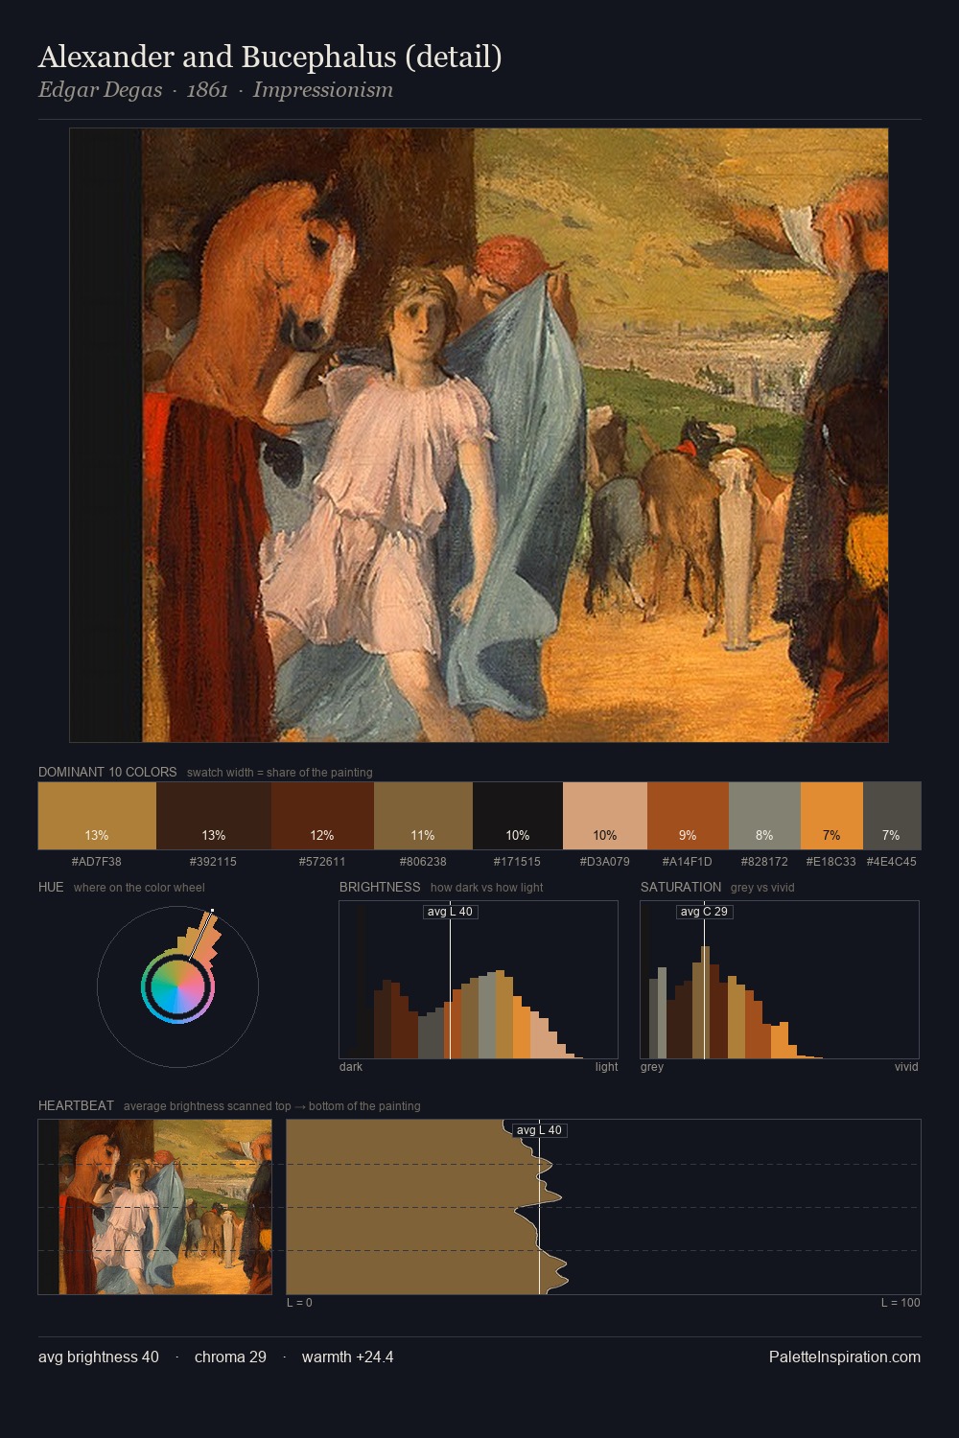Click the Edgar Degas 1861 Impressionism subtitle
Viewport: 959px width, 1438px height.
tap(216, 90)
